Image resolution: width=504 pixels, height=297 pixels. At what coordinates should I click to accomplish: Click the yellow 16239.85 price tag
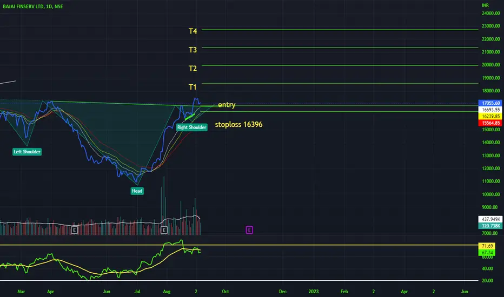coord(490,116)
